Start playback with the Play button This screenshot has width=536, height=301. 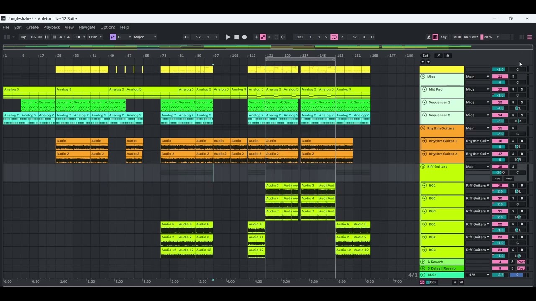point(228,37)
